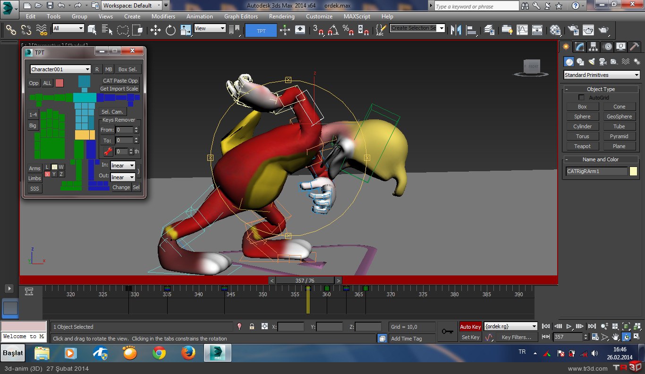The height and width of the screenshot is (374, 645).
Task: Switch to the Motion panel tab
Action: coord(607,46)
